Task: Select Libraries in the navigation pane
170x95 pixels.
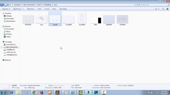Action: (8, 26)
